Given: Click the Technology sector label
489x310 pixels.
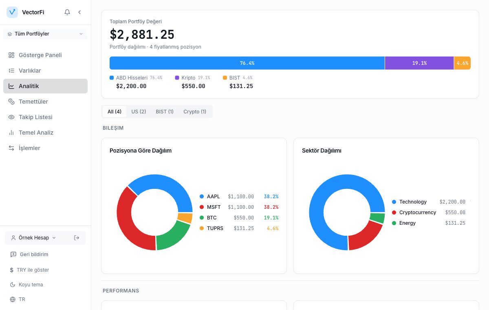Looking at the screenshot, I should point(413,202).
